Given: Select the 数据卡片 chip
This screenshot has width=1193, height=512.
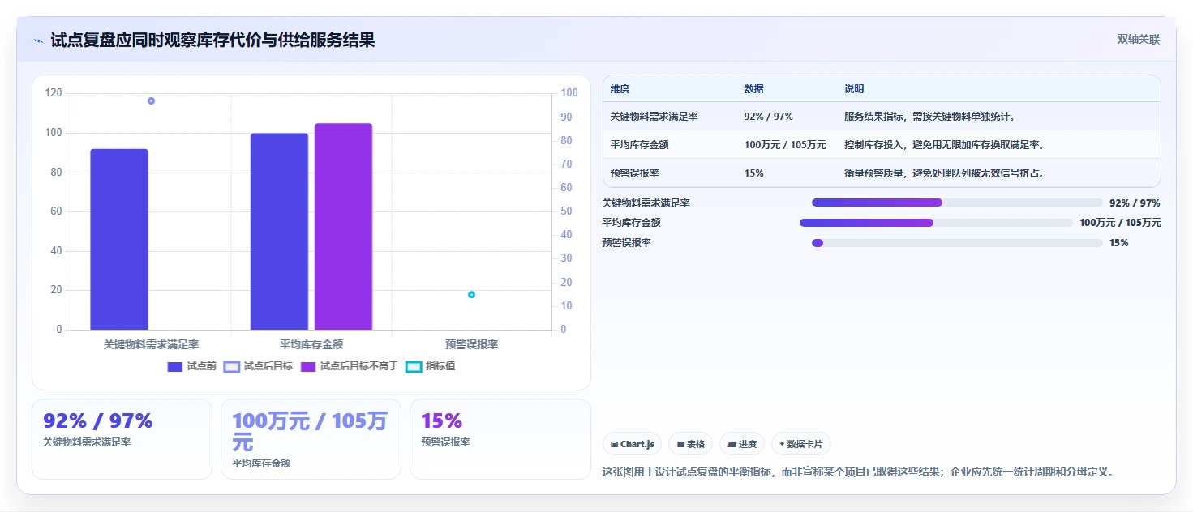Looking at the screenshot, I should (801, 444).
